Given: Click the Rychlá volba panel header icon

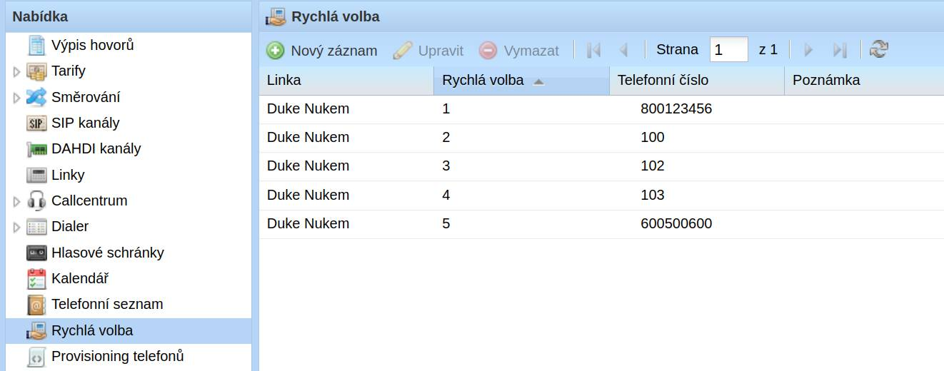Looking at the screenshot, I should (x=276, y=16).
